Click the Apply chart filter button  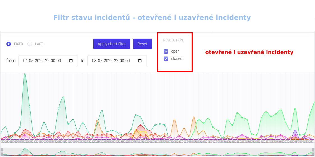click(112, 44)
